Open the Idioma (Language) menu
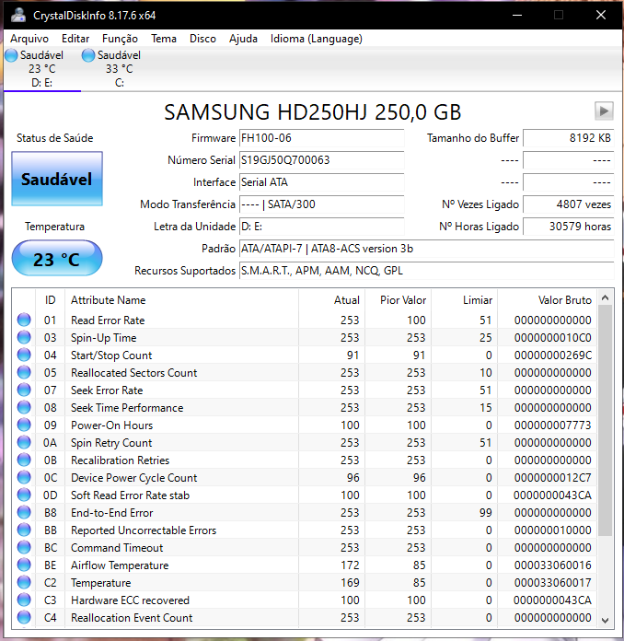The image size is (624, 641). [x=317, y=39]
